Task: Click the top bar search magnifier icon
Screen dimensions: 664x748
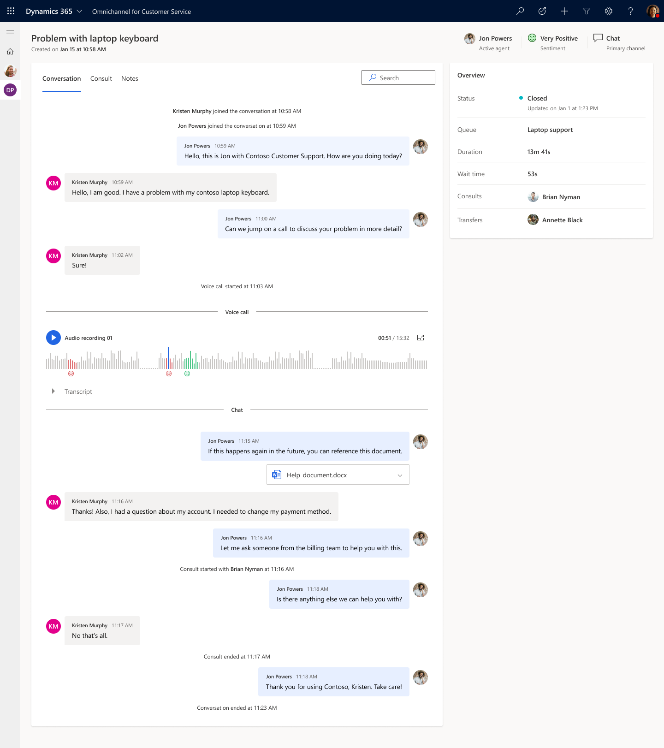Action: [x=520, y=11]
